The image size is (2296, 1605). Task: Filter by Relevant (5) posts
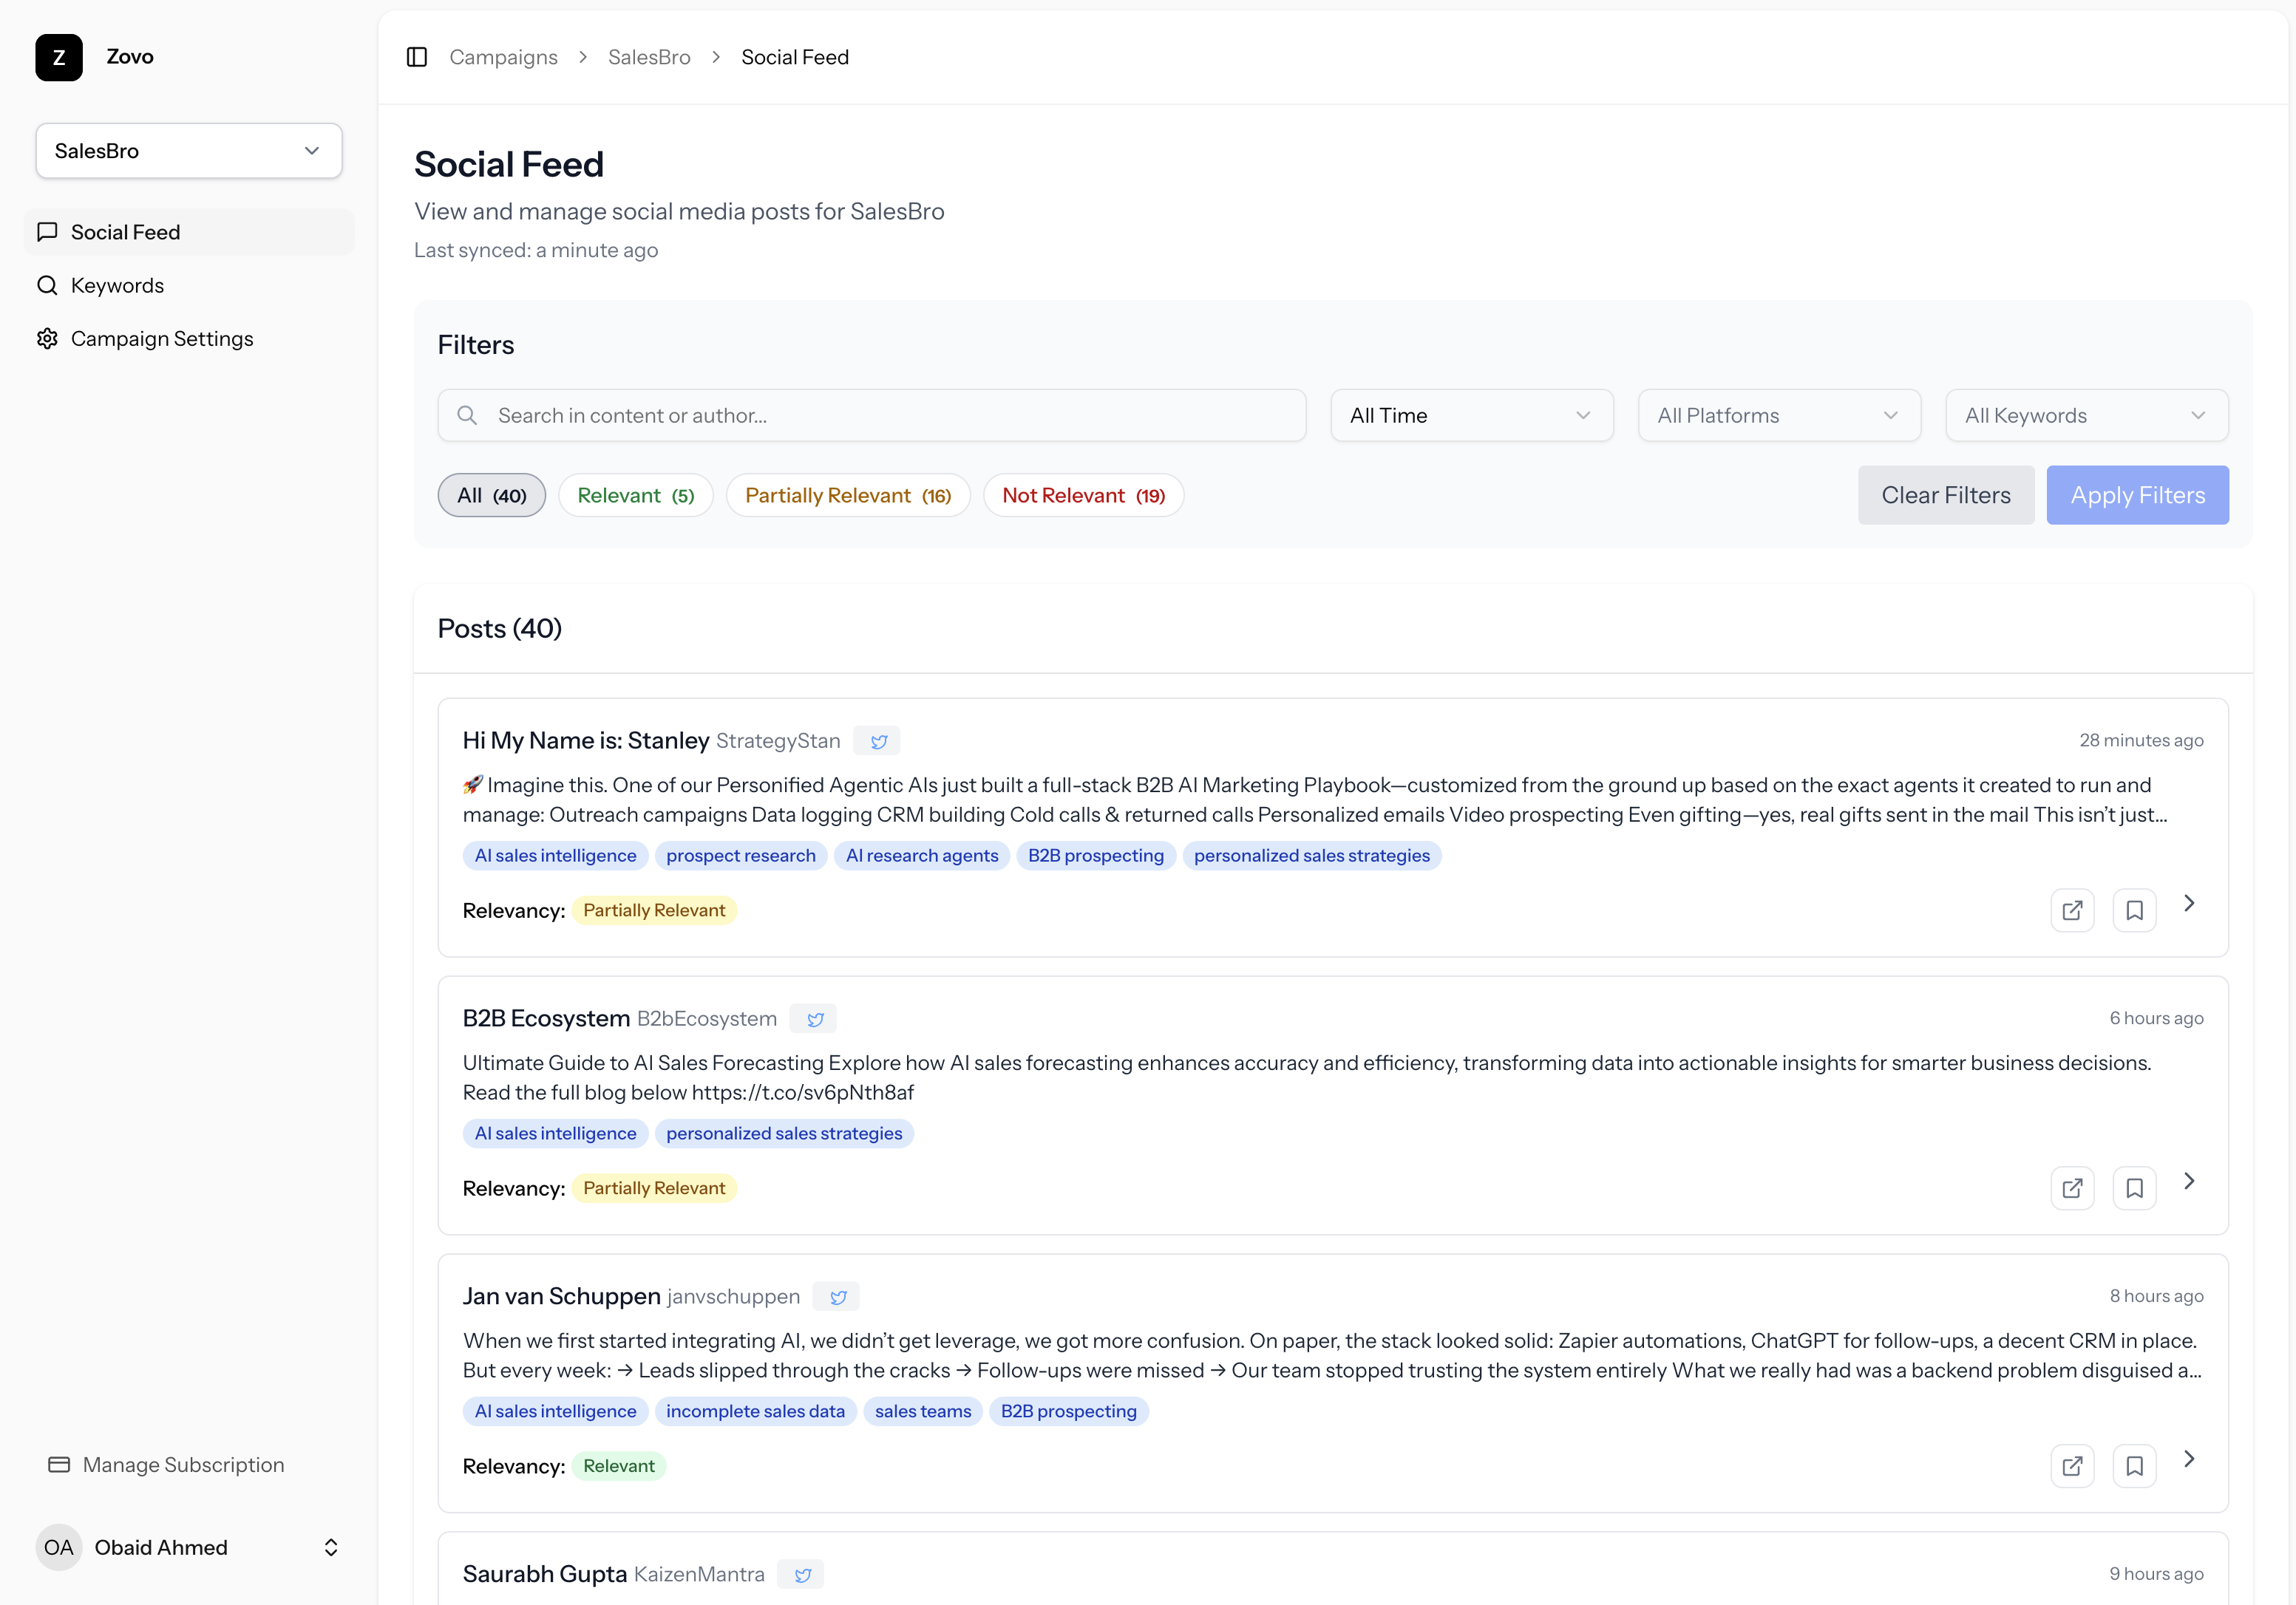click(x=635, y=496)
